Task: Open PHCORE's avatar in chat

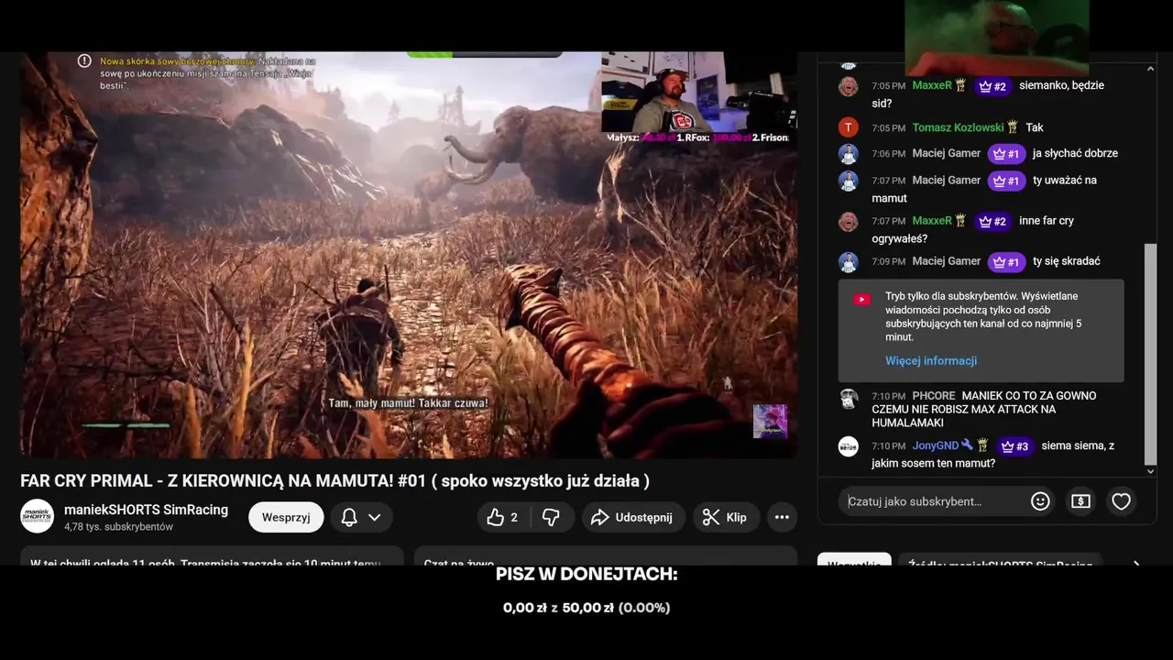Action: 849,399
